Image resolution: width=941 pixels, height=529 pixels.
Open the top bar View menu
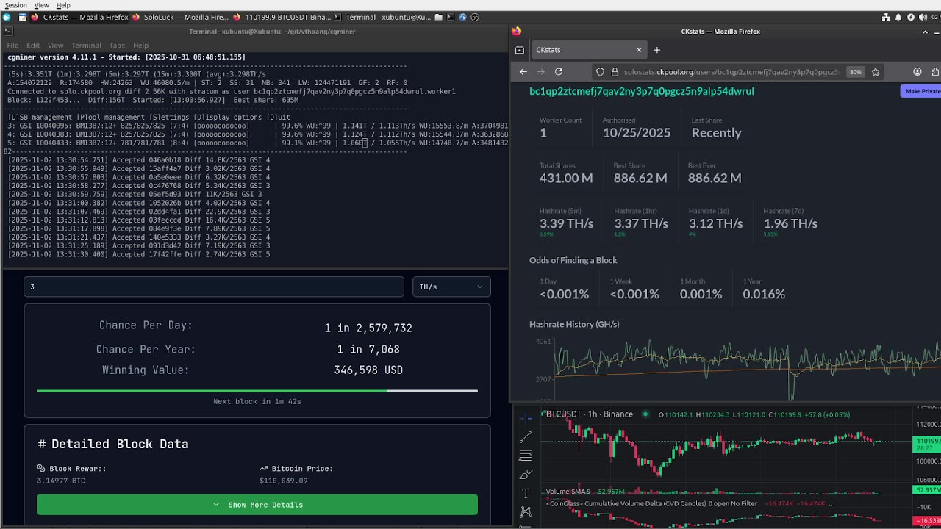coord(41,5)
